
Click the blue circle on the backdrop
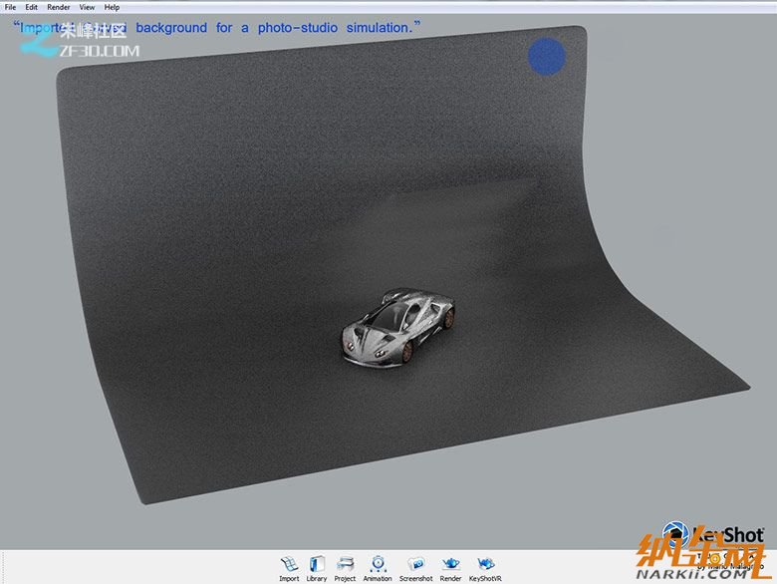click(x=546, y=56)
